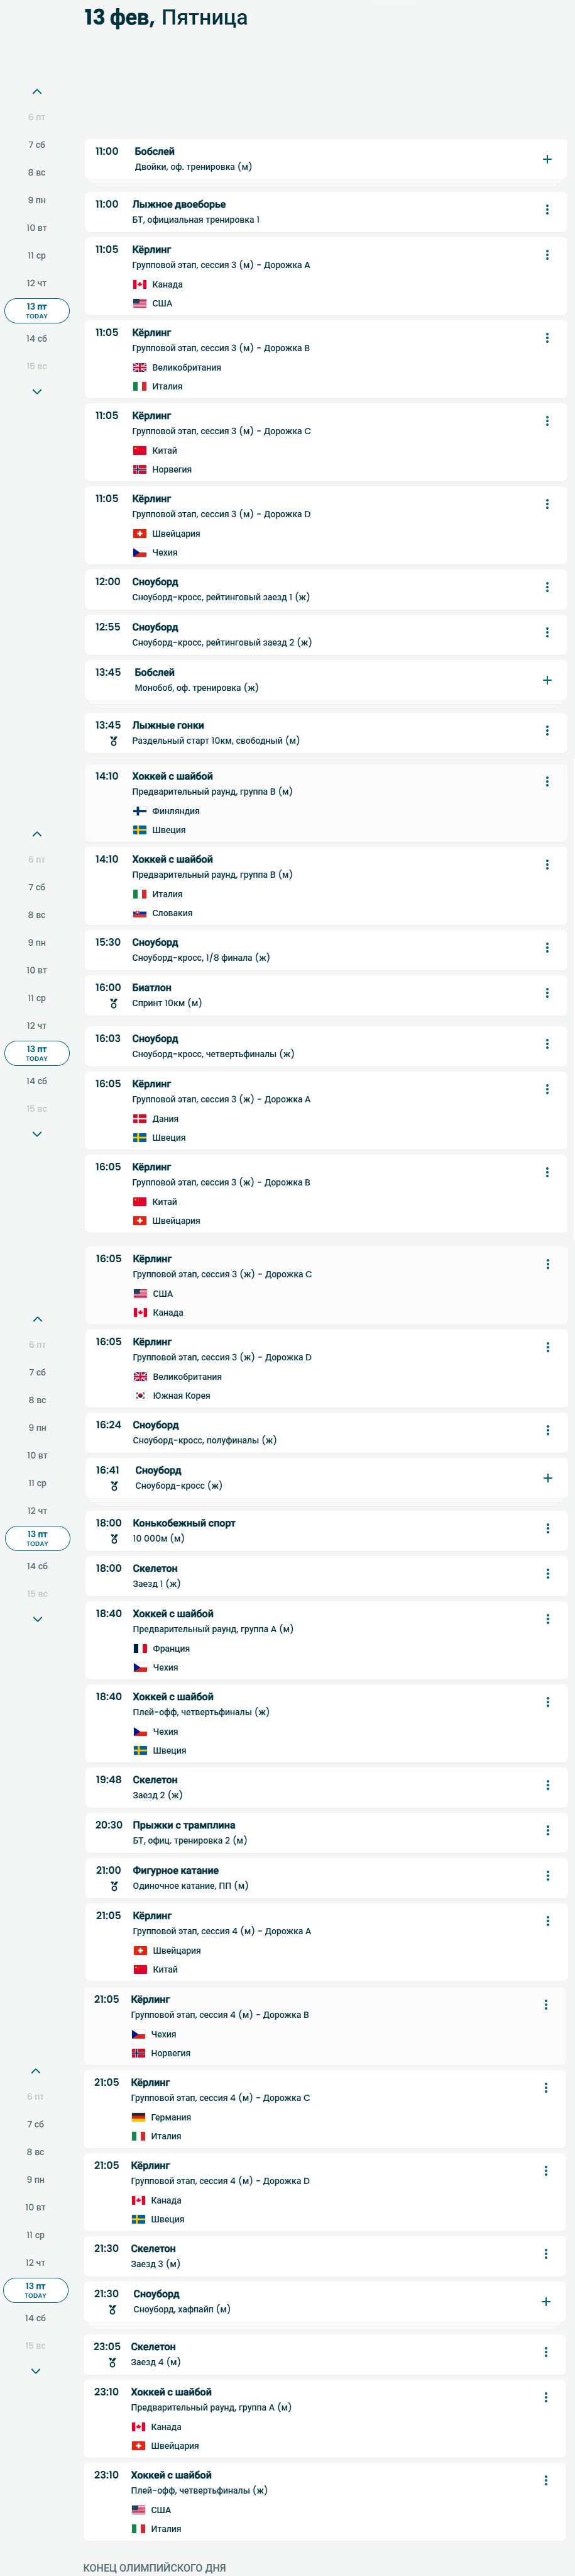Image resolution: width=575 pixels, height=2576 pixels.
Task: Click the 18:40 Франция–Чехия hockey match card
Action: click(x=326, y=1640)
